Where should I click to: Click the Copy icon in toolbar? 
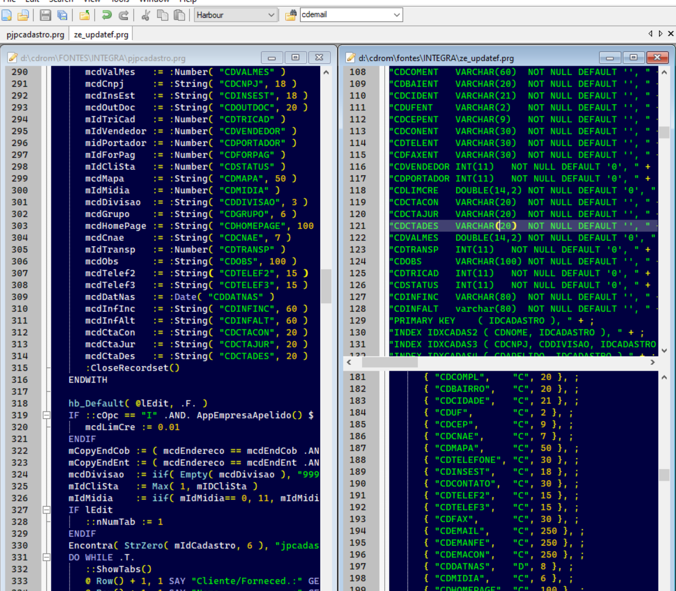(162, 15)
